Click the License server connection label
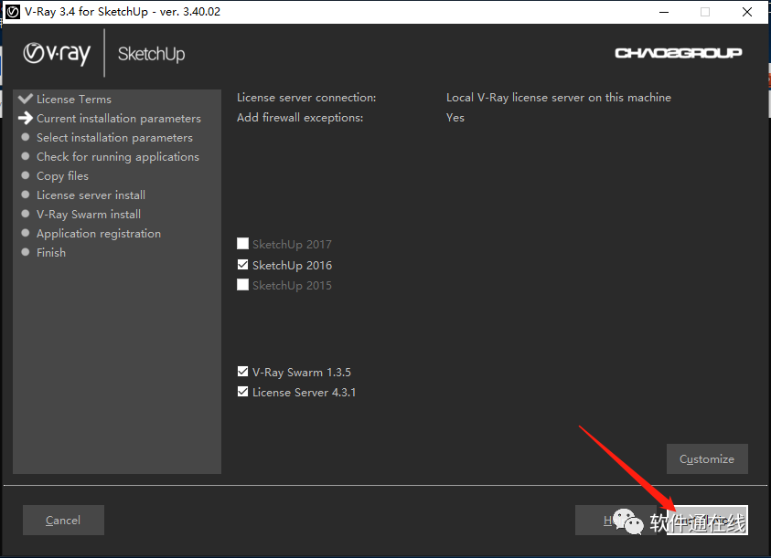 tap(306, 97)
